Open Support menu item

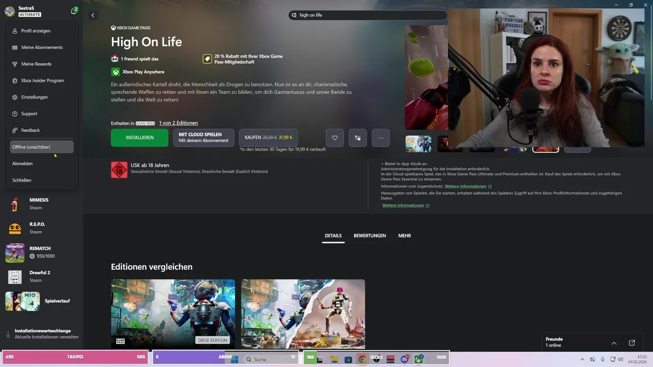42,114
